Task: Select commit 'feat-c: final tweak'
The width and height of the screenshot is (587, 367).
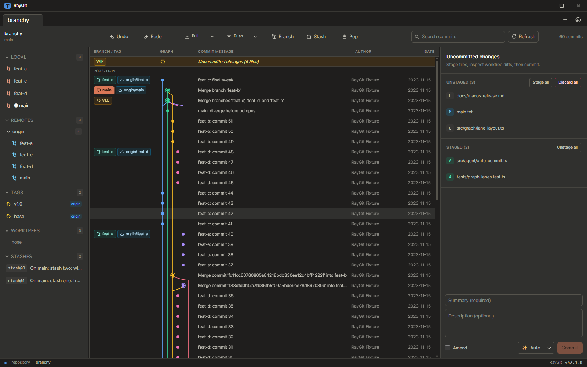Action: [262, 80]
